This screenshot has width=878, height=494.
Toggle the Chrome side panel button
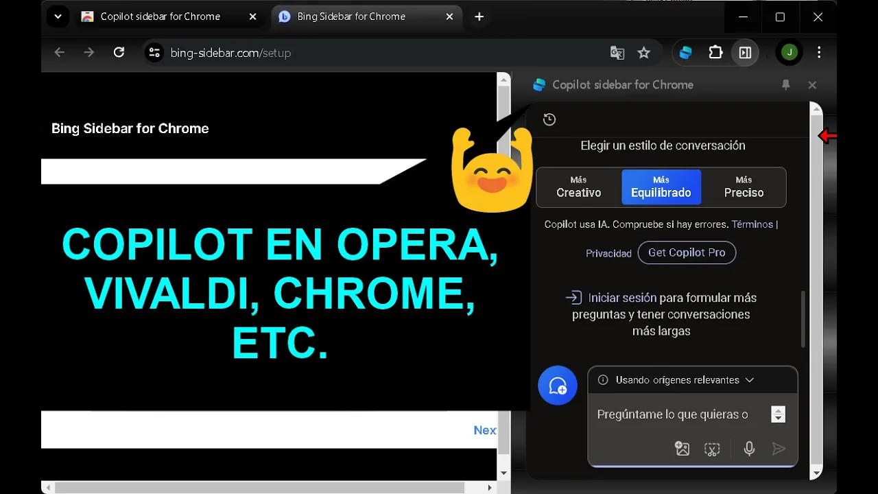coord(745,53)
